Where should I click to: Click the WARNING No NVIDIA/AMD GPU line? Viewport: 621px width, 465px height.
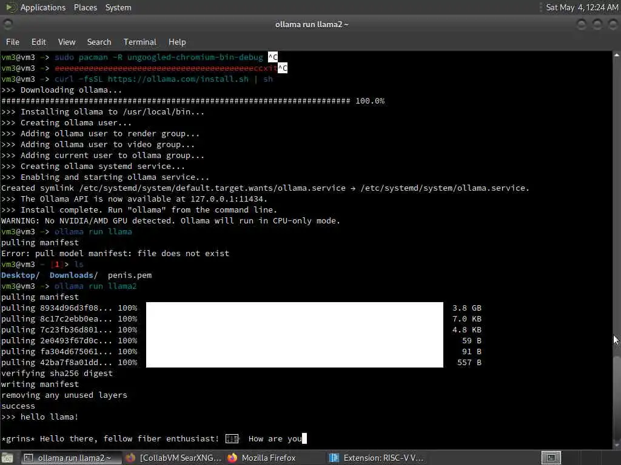click(x=170, y=220)
